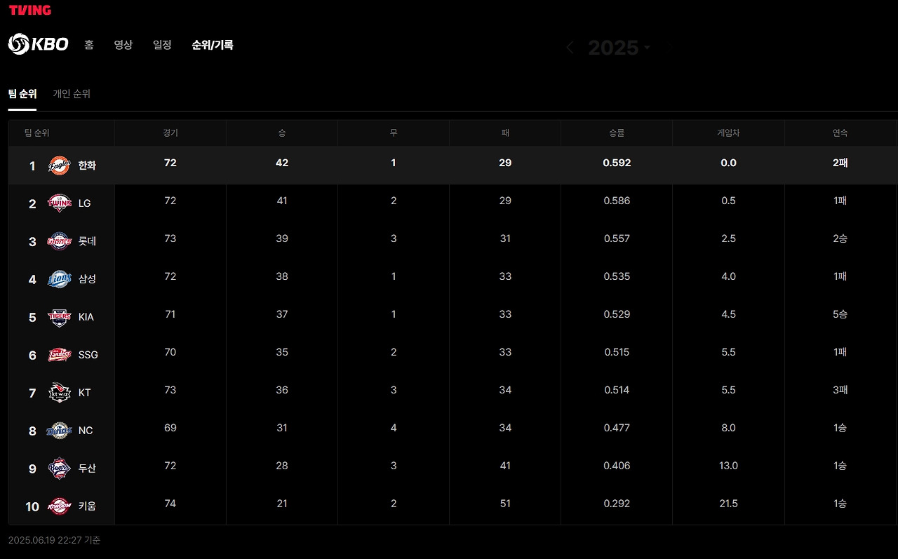Click KT's 3패 streak cell
The height and width of the screenshot is (559, 898).
click(x=840, y=390)
